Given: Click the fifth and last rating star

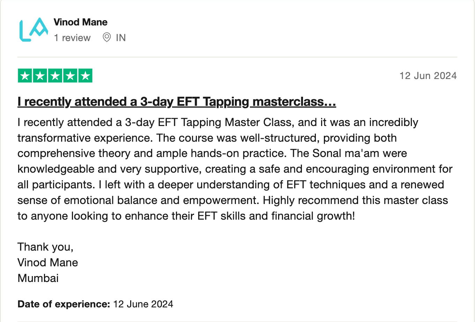Looking at the screenshot, I should tap(85, 76).
